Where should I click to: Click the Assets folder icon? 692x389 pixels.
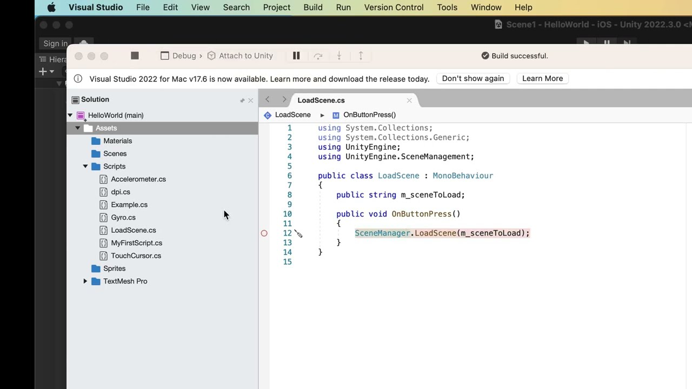click(88, 128)
